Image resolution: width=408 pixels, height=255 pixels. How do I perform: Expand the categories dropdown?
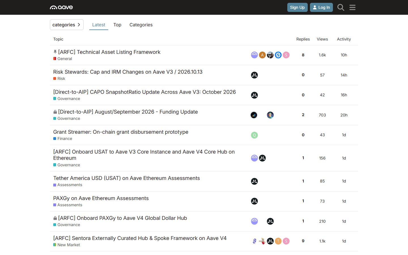click(67, 25)
